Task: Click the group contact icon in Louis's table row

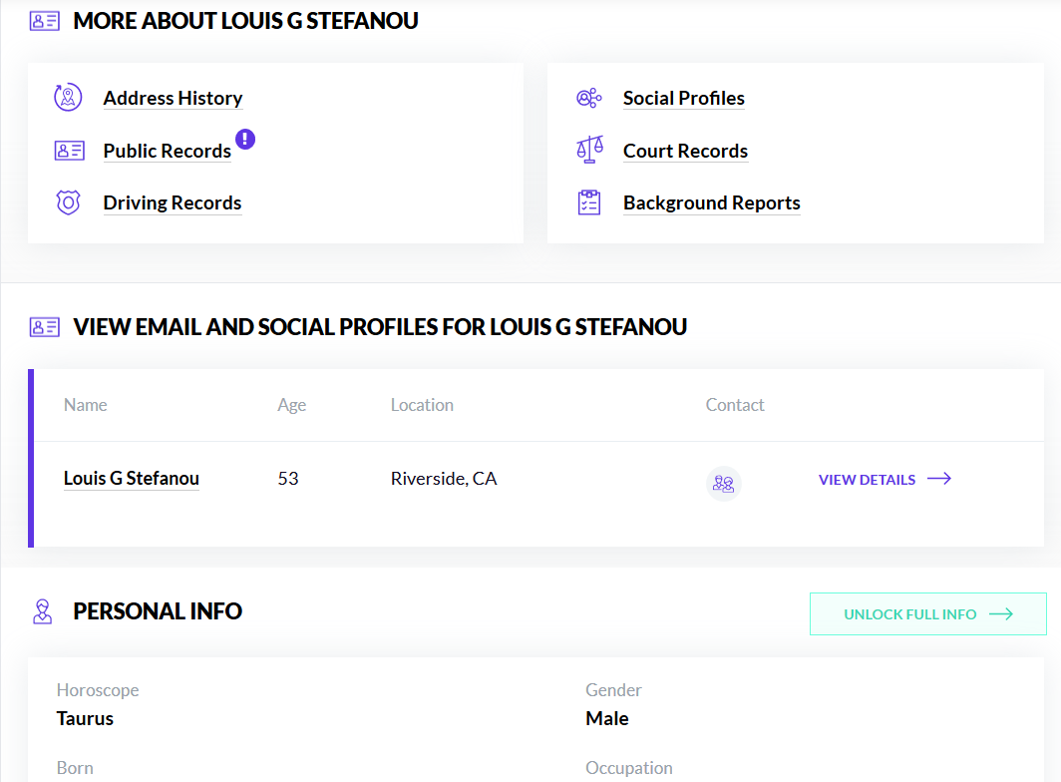Action: coord(723,483)
